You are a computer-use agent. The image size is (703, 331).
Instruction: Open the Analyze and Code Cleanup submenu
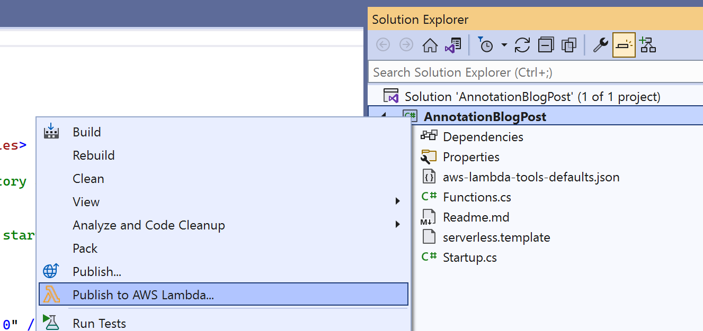224,225
